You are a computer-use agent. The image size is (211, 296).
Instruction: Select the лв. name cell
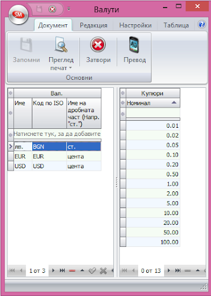tap(23, 147)
